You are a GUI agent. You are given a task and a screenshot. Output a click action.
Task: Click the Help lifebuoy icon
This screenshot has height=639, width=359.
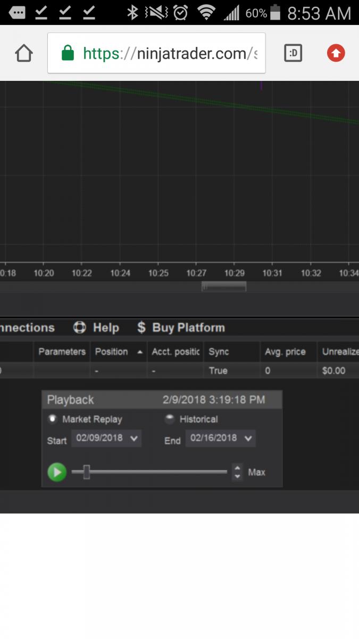pos(79,327)
